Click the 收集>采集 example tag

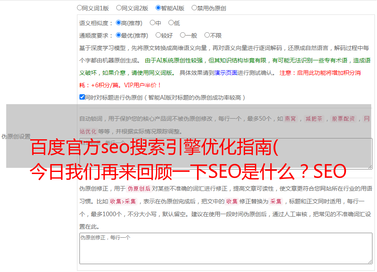pyautogui.click(x=123, y=201)
